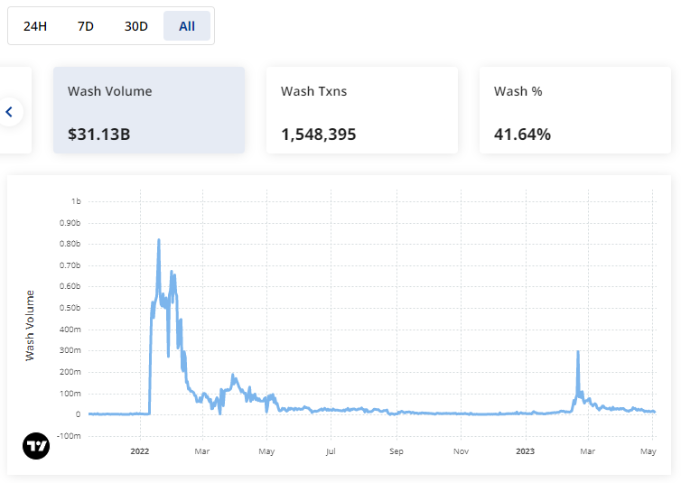Click the chart spike near 300m in 2023
Image resolution: width=681 pixels, height=483 pixels.
click(x=577, y=351)
